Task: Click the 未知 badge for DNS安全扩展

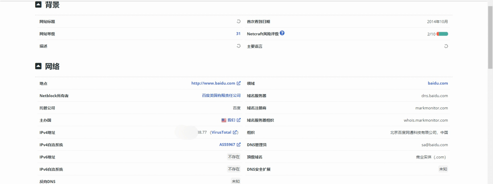Action: (443, 169)
